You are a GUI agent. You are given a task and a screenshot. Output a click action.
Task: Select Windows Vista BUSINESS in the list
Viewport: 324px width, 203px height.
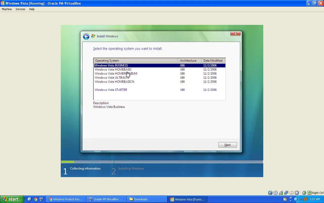click(x=159, y=65)
